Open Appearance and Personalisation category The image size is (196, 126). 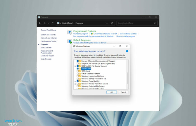pos(47,52)
